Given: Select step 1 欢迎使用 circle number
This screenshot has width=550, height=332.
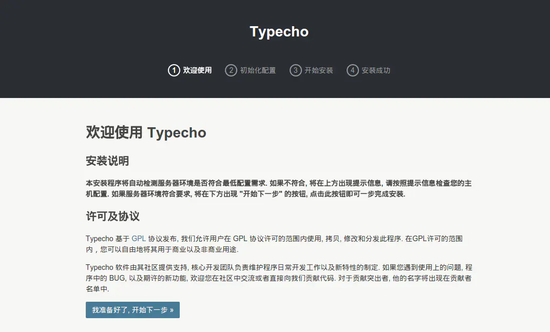Looking at the screenshot, I should coord(174,70).
